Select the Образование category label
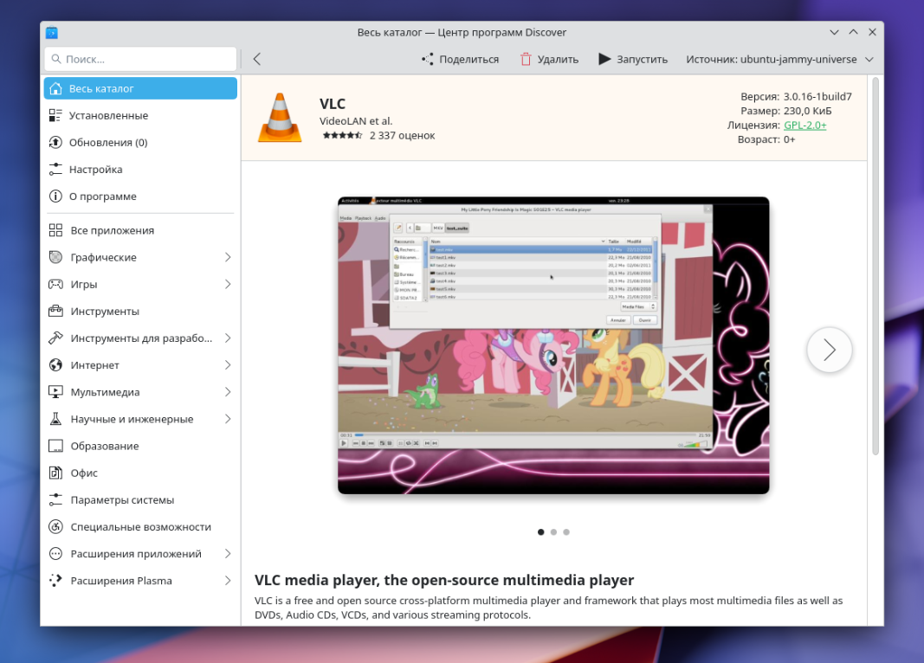 tap(105, 446)
